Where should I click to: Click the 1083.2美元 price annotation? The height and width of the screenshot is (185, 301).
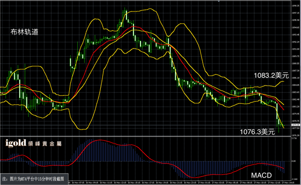[x=271, y=75]
